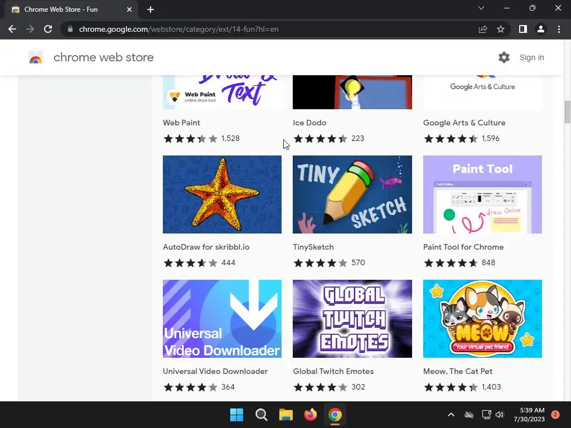Click the TinySketch title

[313, 247]
